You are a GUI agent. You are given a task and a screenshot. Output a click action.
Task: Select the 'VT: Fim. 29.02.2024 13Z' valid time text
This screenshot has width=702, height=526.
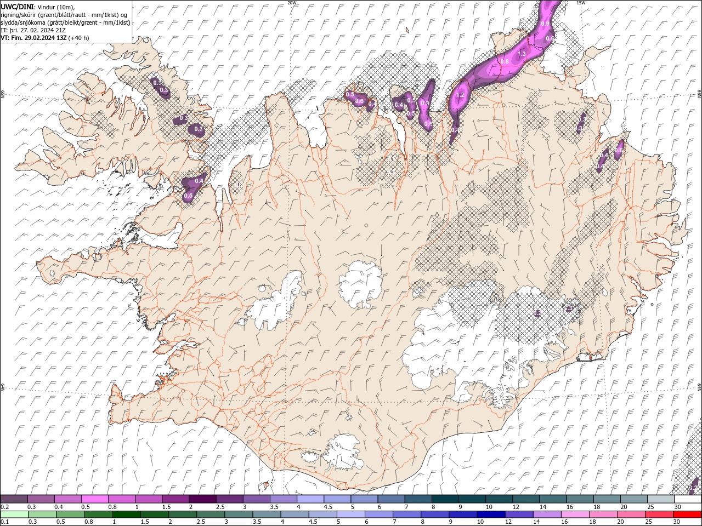pos(34,38)
